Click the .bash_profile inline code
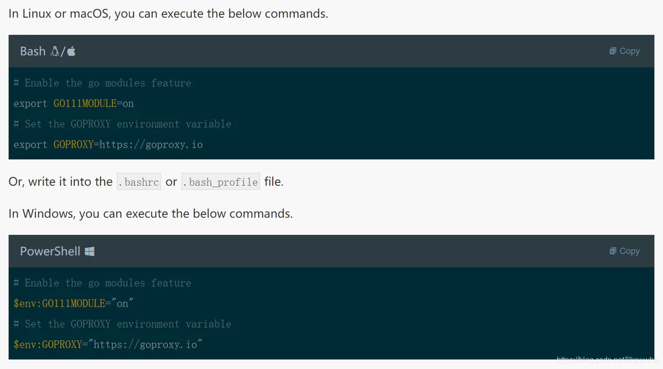 (x=220, y=182)
